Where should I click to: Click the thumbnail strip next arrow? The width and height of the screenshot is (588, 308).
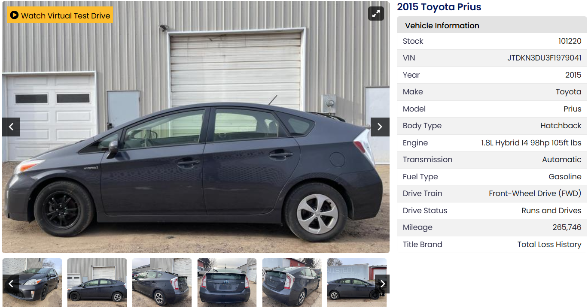tap(382, 284)
